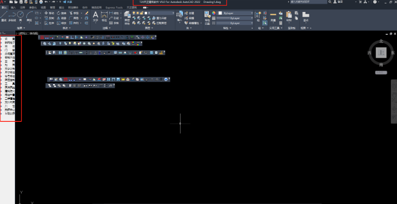Switch to the Express Tools ribbon tab
The image size is (397, 204).
point(114,8)
